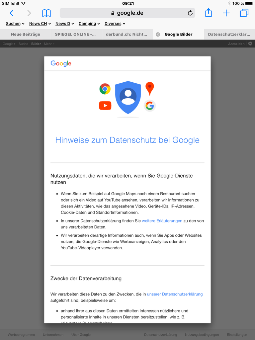The height and width of the screenshot is (340, 255).
Task: Open Datenschutzerklärung footer link
Action: point(160,335)
